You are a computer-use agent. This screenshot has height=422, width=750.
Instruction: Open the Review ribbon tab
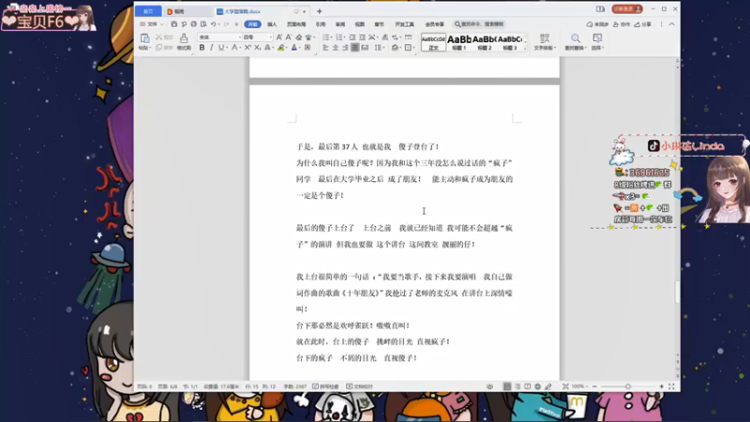[340, 24]
